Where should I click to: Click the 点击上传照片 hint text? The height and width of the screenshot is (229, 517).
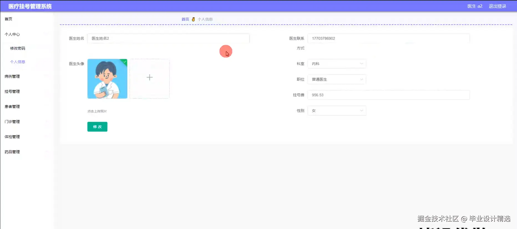97,111
